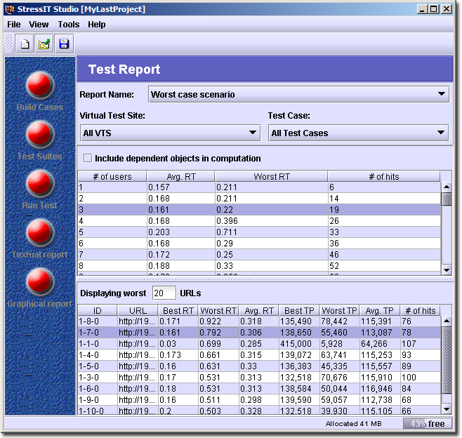Open the Textual report red button
This screenshot has width=462, height=438.
tap(40, 232)
